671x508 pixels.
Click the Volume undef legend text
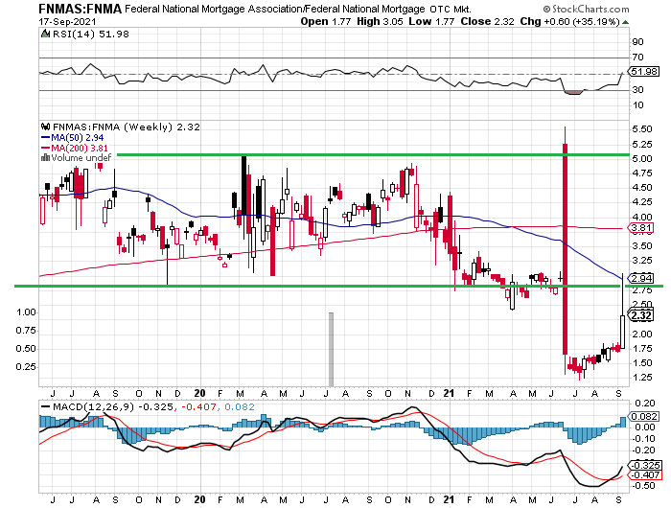pos(81,158)
